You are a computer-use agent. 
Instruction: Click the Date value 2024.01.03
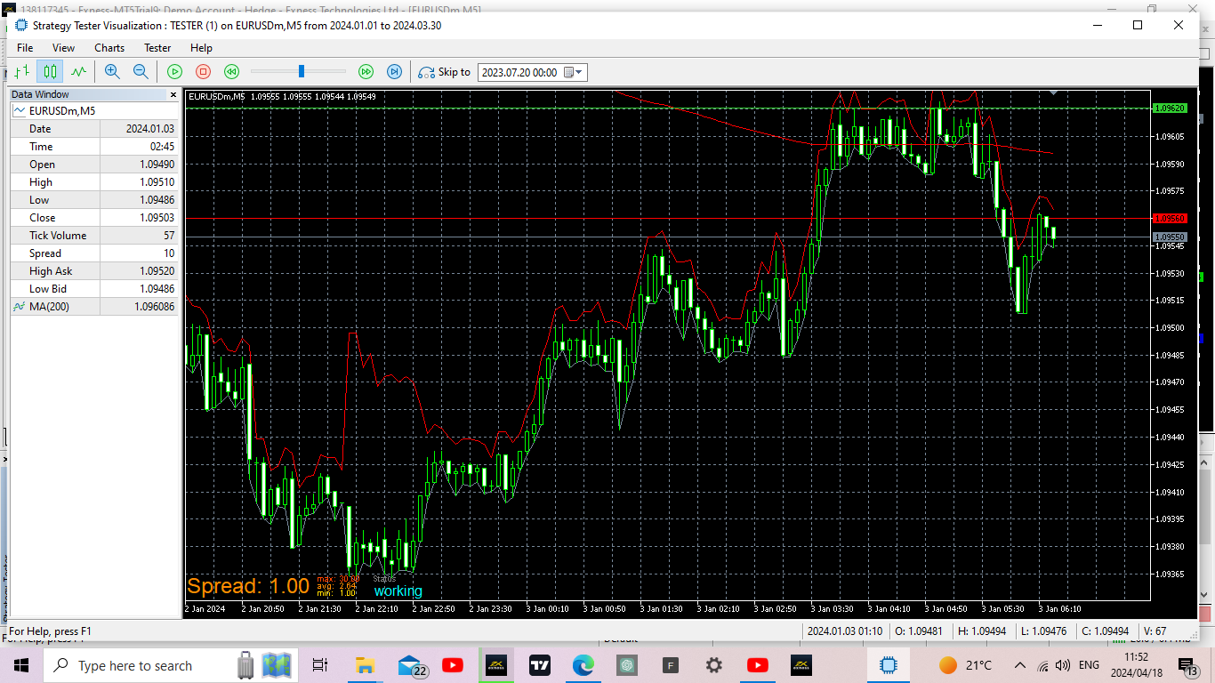pos(150,129)
